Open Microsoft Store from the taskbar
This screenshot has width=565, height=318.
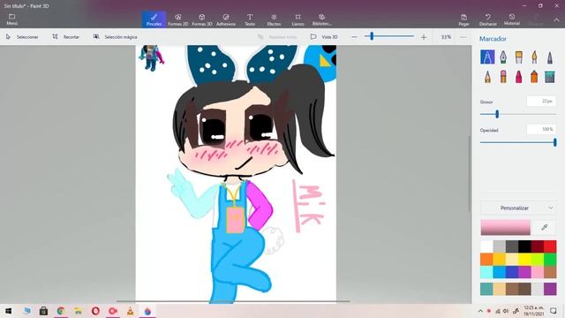[43, 311]
